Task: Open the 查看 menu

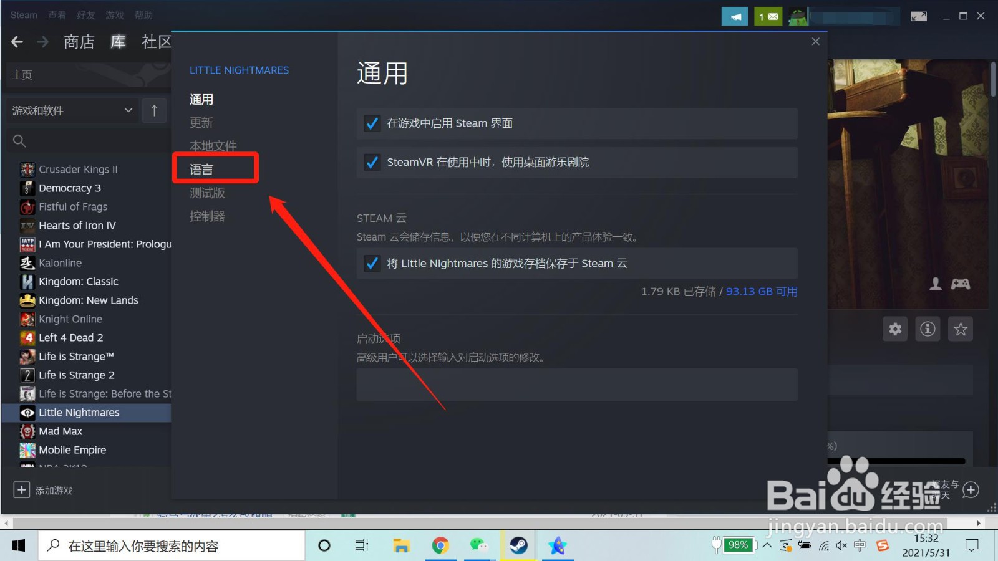Action: pyautogui.click(x=57, y=15)
